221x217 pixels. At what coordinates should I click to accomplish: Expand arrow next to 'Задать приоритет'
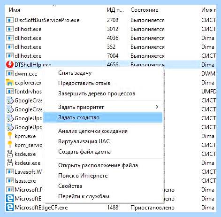pos(157,107)
